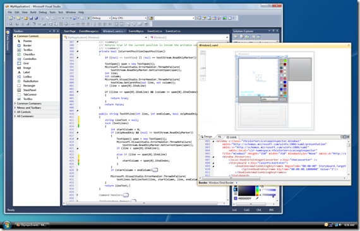The image size is (360, 231).
Task: Click the Open File folder icon
Action: click(26, 18)
